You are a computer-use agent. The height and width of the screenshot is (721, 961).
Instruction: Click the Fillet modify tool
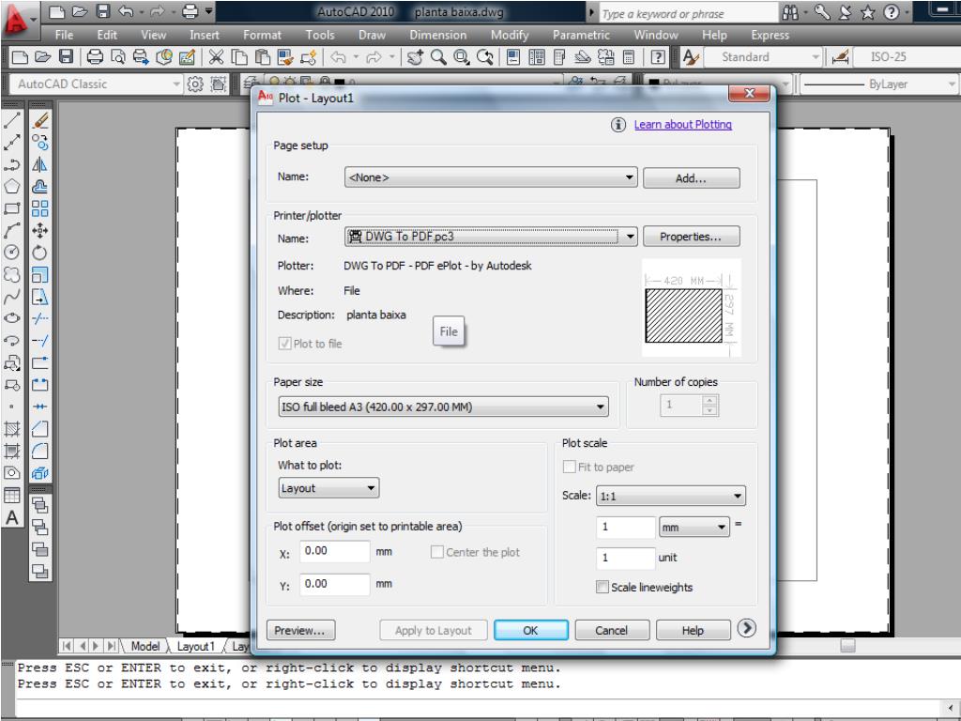click(40, 452)
